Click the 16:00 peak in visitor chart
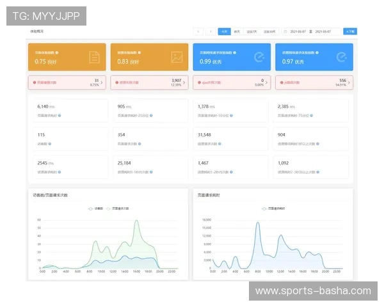 pyautogui.click(x=136, y=222)
